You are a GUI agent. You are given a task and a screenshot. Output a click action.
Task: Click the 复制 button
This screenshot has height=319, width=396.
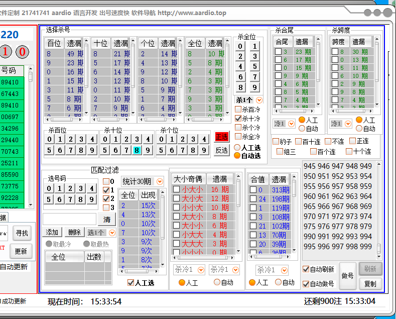point(370,284)
